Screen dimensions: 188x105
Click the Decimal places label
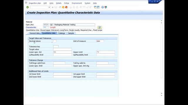pos(35,41)
